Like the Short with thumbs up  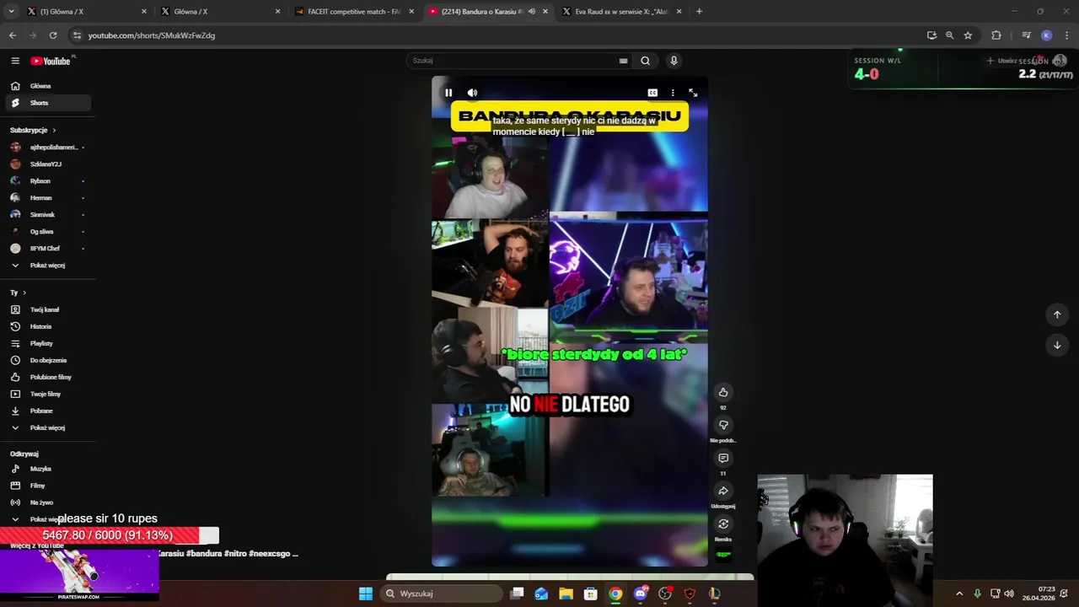pyautogui.click(x=723, y=392)
